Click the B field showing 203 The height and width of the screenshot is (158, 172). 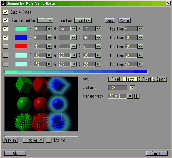point(89,55)
